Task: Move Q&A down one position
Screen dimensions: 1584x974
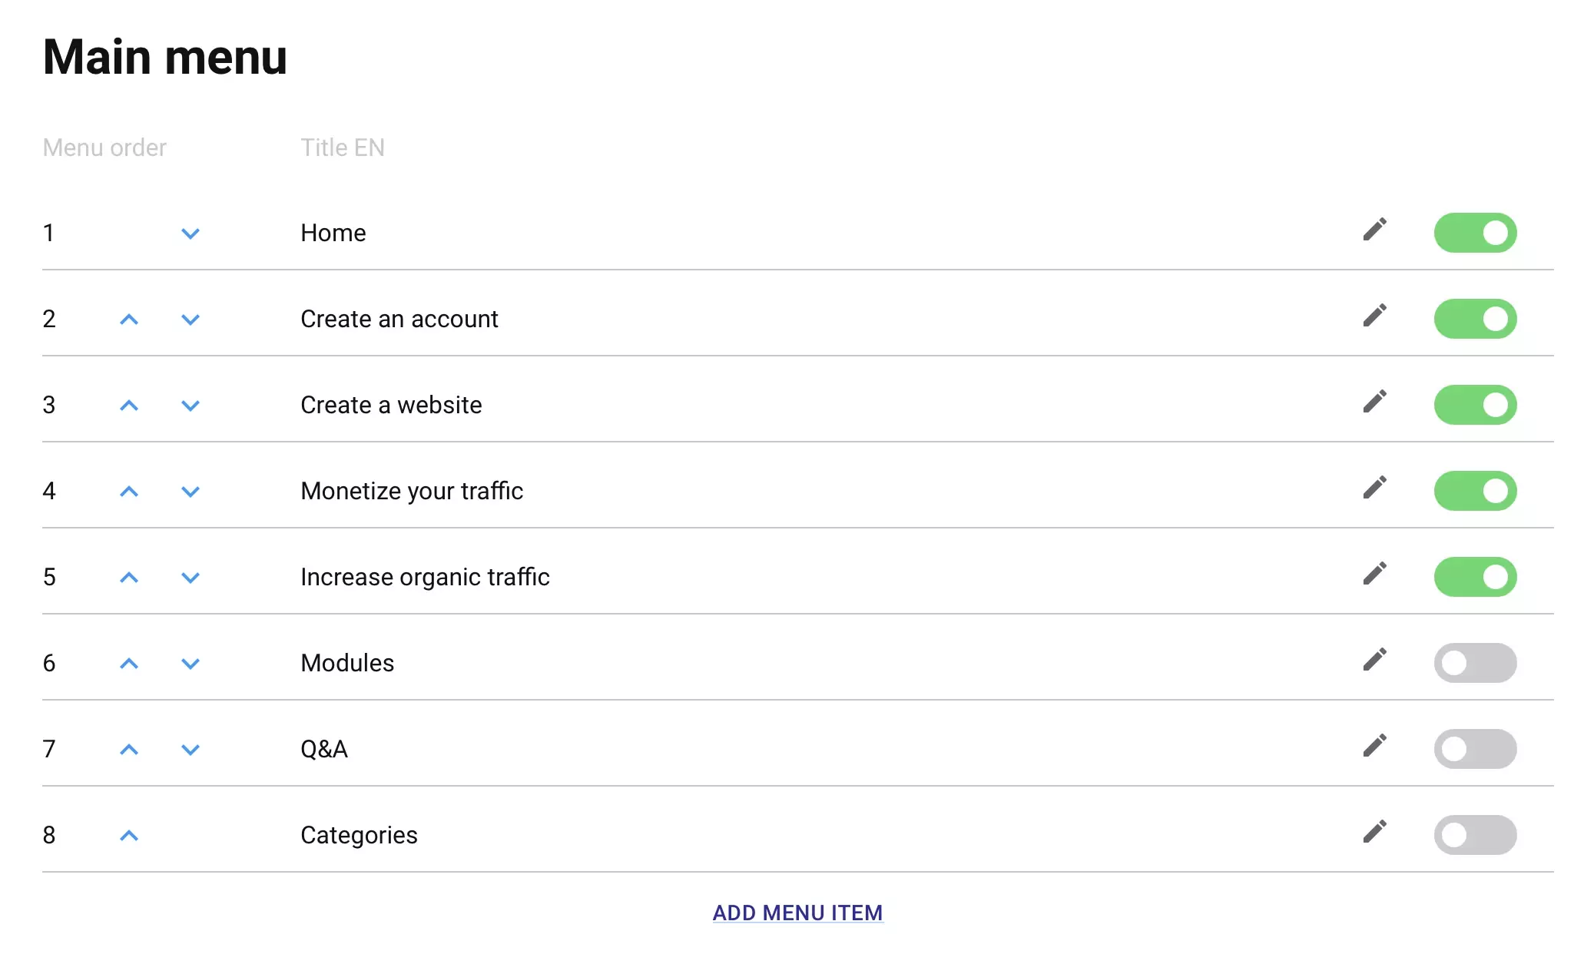Action: (191, 750)
